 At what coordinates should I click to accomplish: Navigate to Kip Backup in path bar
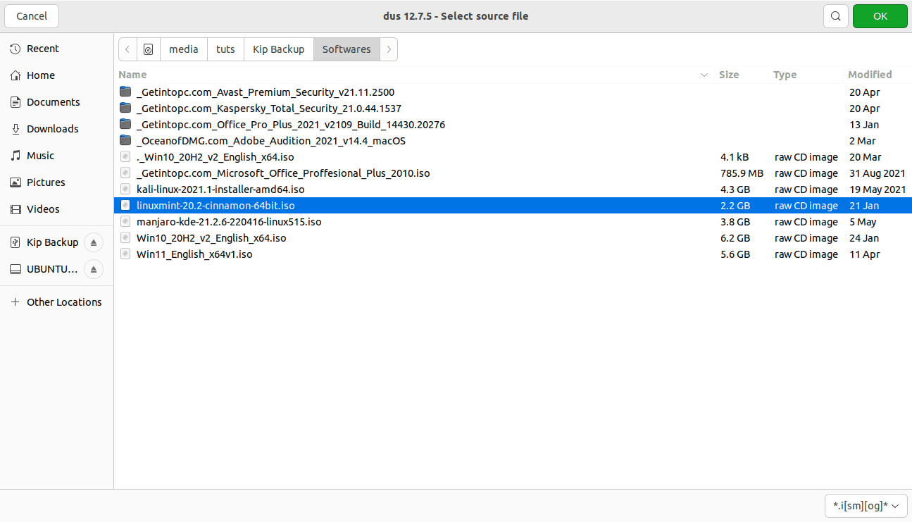point(279,49)
